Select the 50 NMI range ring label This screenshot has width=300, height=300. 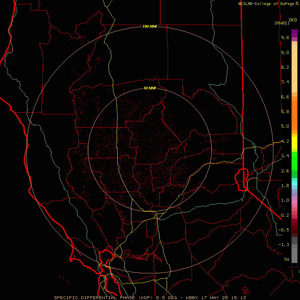pos(150,88)
